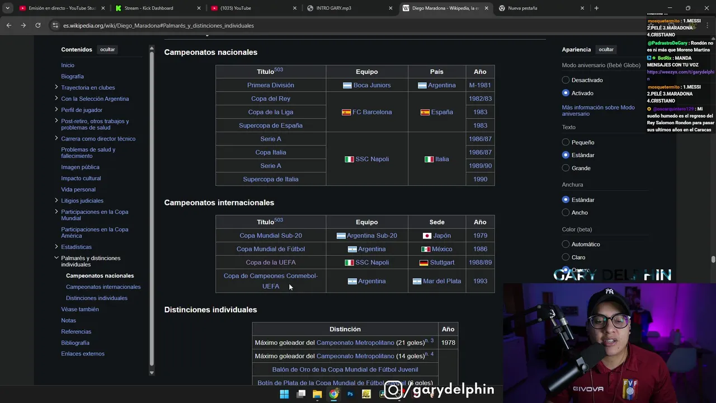Open Task View on the taskbar

click(301, 394)
